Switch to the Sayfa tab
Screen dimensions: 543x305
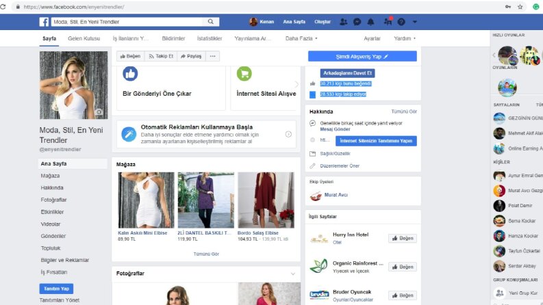[x=49, y=38]
